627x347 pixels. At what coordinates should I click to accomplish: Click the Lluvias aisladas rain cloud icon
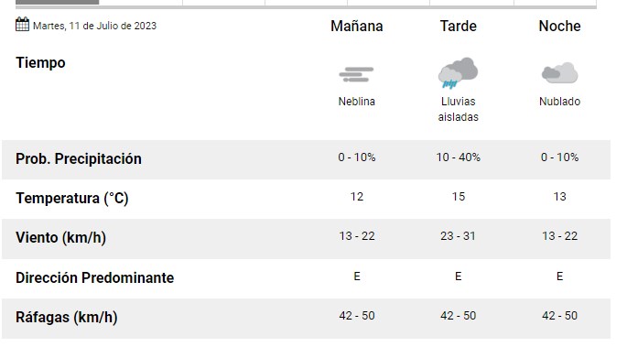coord(458,72)
